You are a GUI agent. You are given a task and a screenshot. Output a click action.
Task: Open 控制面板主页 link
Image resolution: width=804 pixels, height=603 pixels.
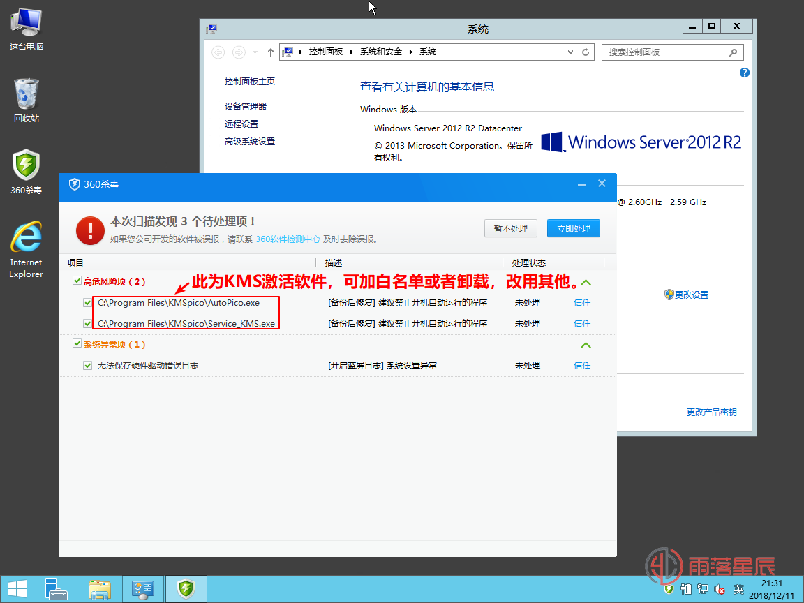click(250, 81)
